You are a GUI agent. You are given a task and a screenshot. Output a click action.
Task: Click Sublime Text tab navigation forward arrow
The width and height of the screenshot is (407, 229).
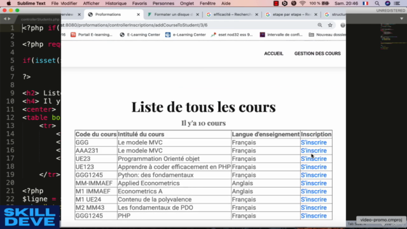pos(9,18)
